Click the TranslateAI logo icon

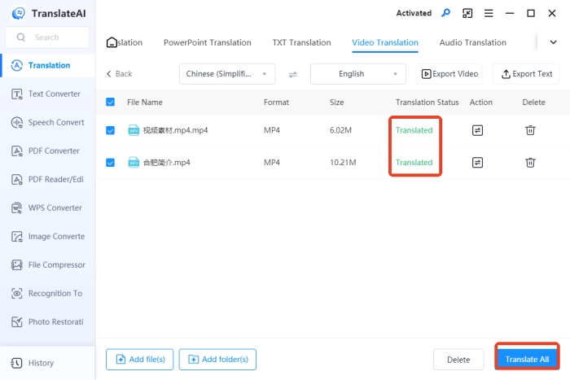18,14
